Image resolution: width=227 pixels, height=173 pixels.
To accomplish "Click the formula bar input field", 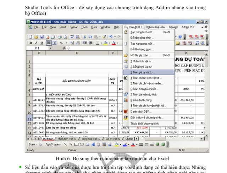I will pyautogui.click(x=94, y=48).
